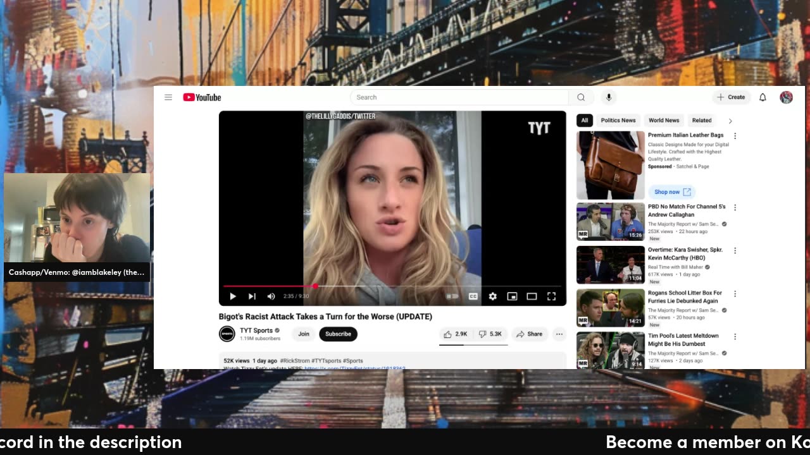
Task: Share this video
Action: click(529, 334)
